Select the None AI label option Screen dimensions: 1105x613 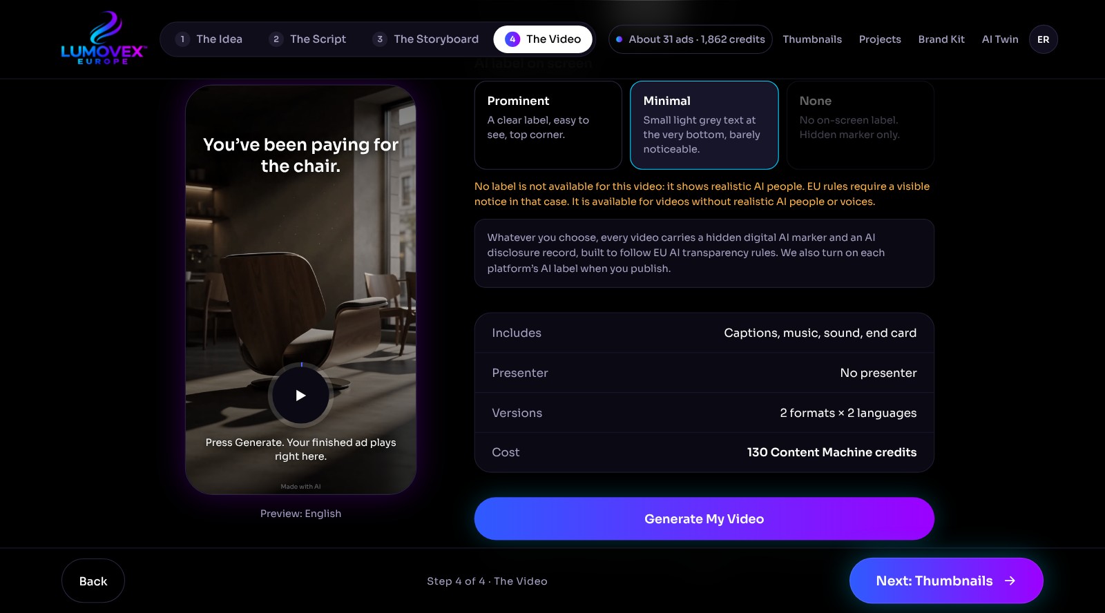[x=861, y=125]
